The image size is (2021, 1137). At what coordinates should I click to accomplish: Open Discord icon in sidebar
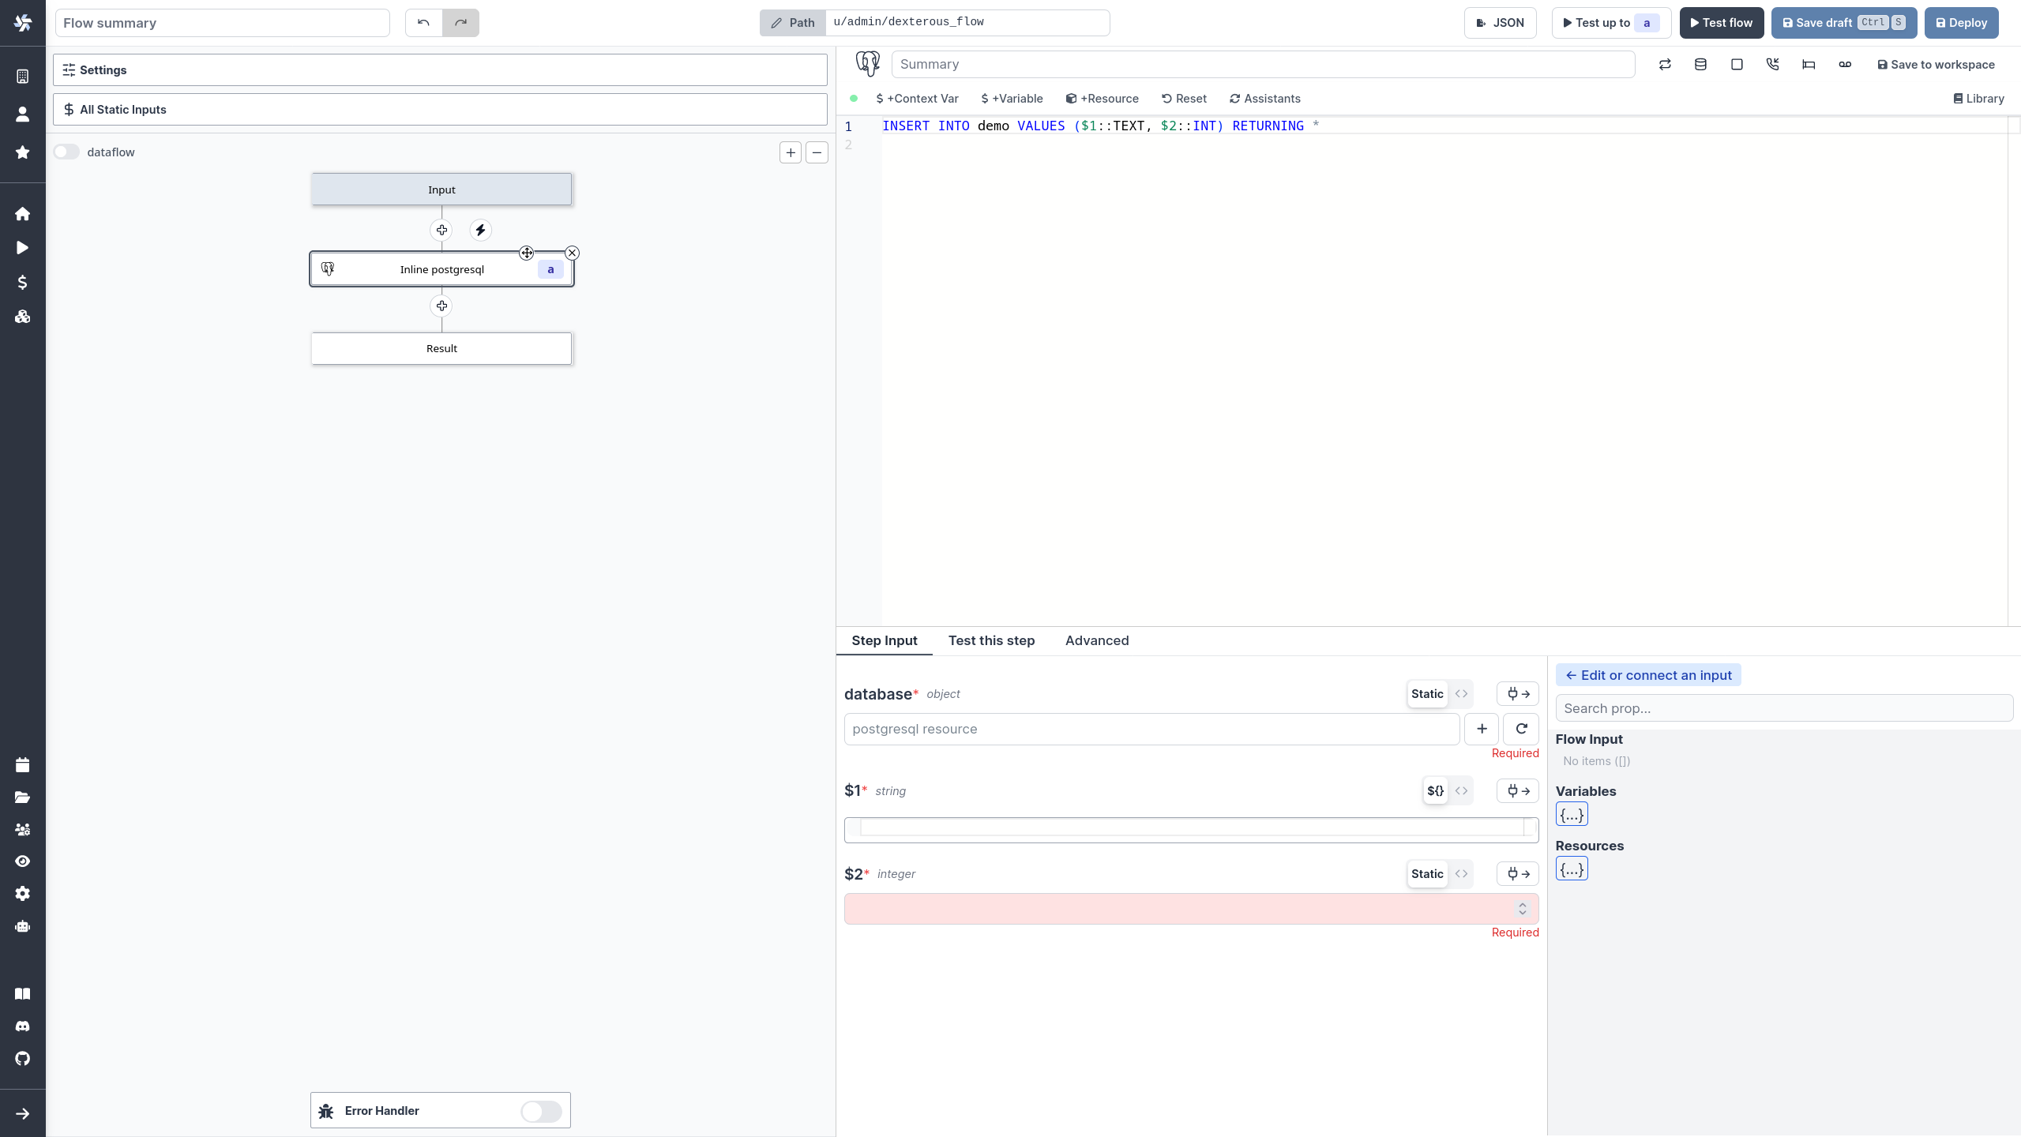click(23, 1026)
